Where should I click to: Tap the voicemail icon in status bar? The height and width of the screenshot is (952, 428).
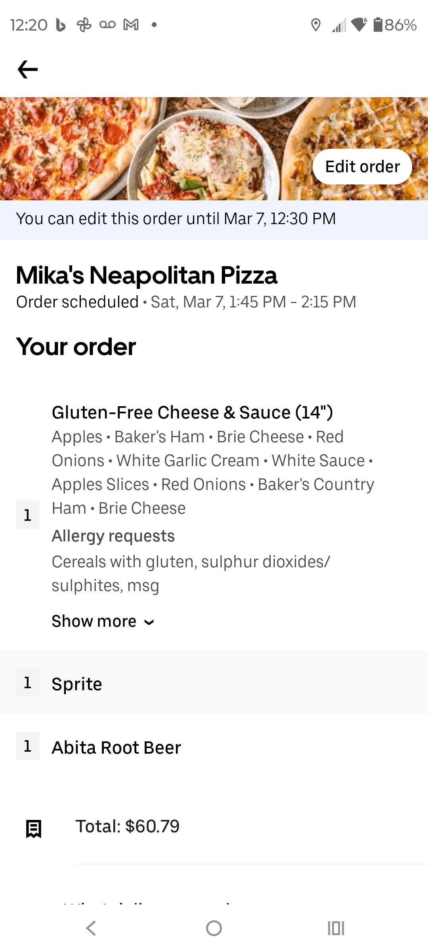pyautogui.click(x=107, y=25)
